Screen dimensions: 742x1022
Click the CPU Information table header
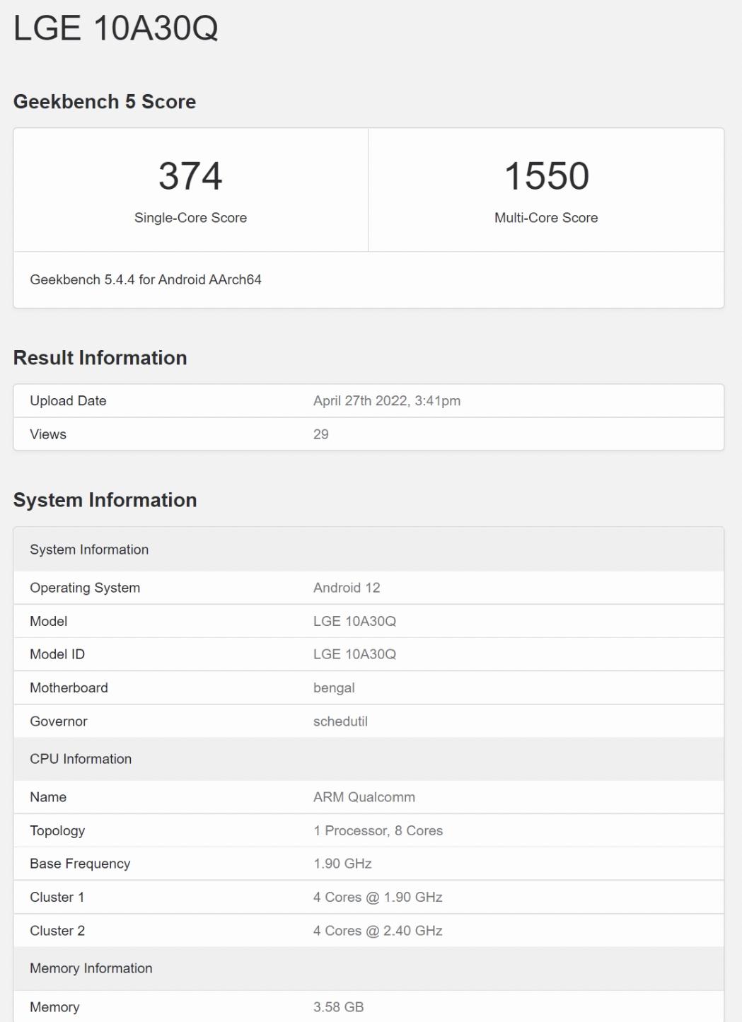[x=81, y=759]
